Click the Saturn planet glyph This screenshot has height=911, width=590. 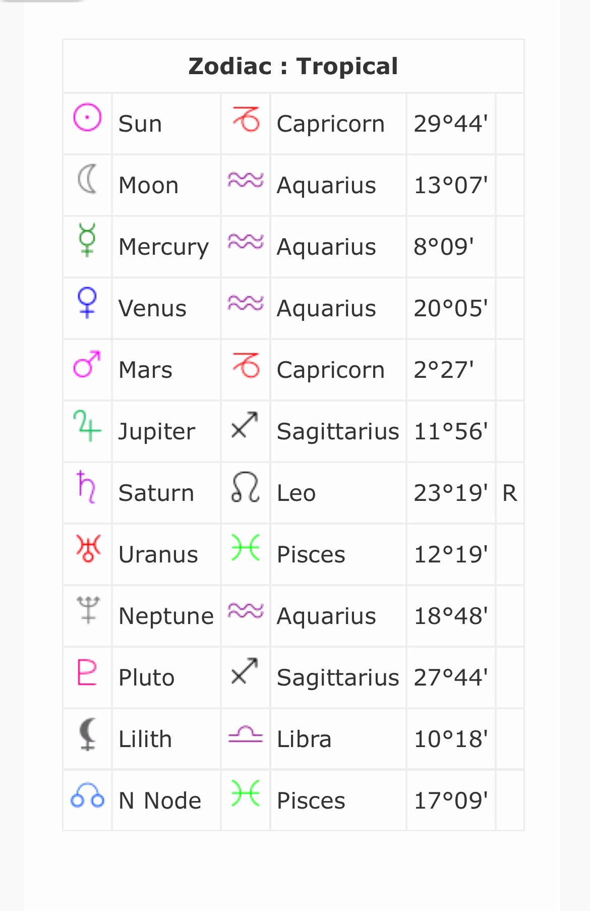coord(86,487)
